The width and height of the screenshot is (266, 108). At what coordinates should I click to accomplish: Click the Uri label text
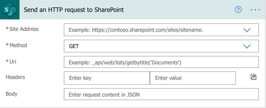pos(13,61)
